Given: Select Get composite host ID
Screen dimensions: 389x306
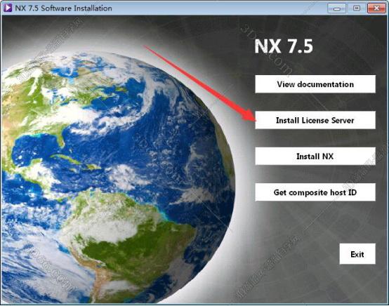Looking at the screenshot, I should coord(315,192).
